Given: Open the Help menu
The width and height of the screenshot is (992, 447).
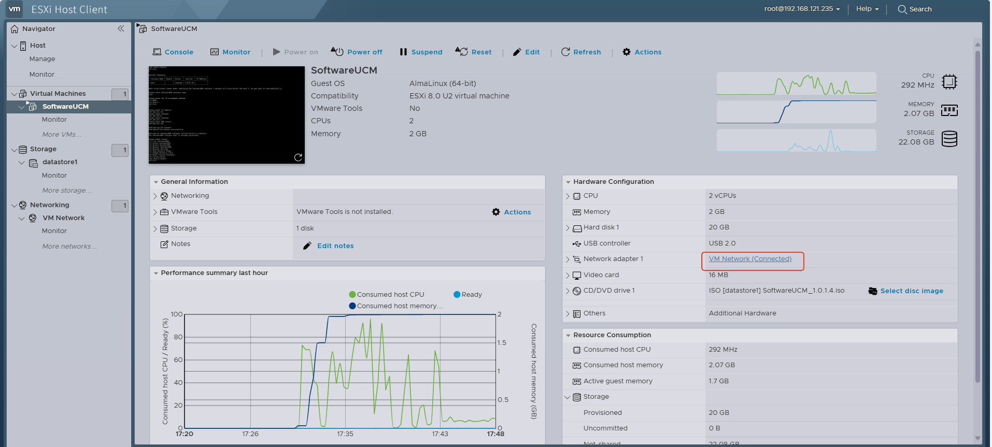Looking at the screenshot, I should 867,9.
